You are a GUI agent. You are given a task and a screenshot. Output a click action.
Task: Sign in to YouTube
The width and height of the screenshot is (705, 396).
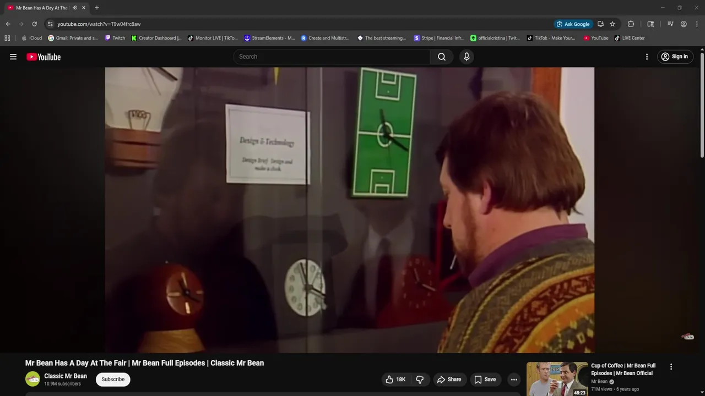675,57
